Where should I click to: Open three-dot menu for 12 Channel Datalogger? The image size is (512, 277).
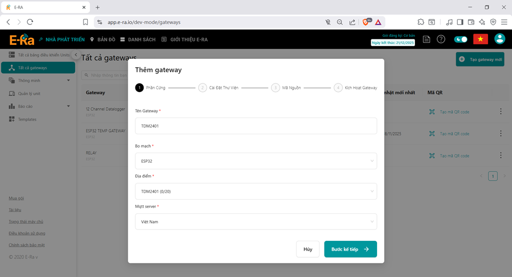click(x=500, y=111)
